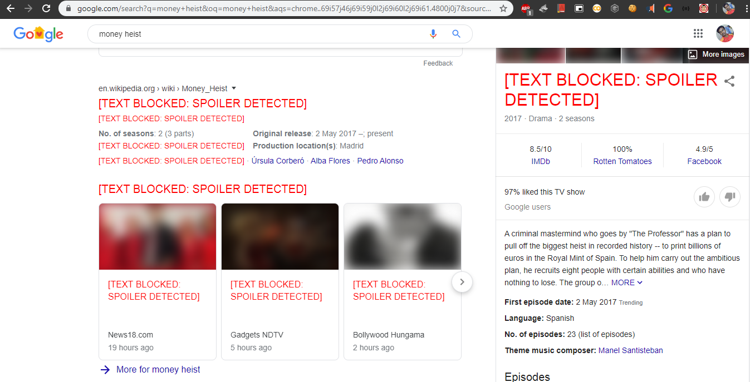Open the Gadgets NDTV blocked headline
The image size is (750, 382).
(276, 290)
